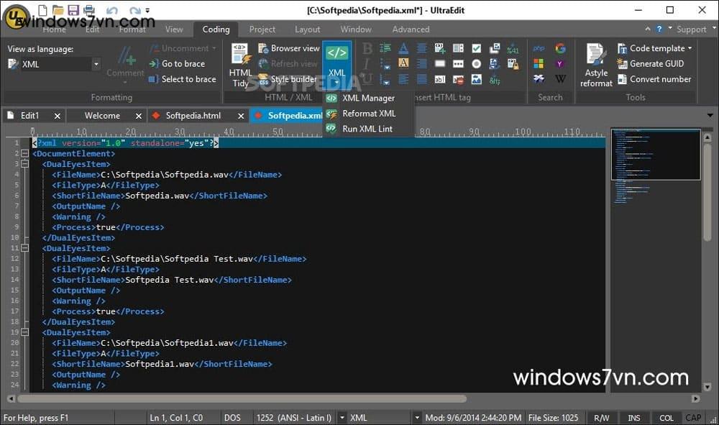
Task: Choose Reformat XML from the dropdown menu
Action: [368, 113]
